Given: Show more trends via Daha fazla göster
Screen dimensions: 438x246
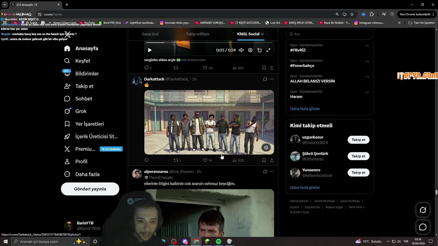Looking at the screenshot, I should [x=305, y=109].
